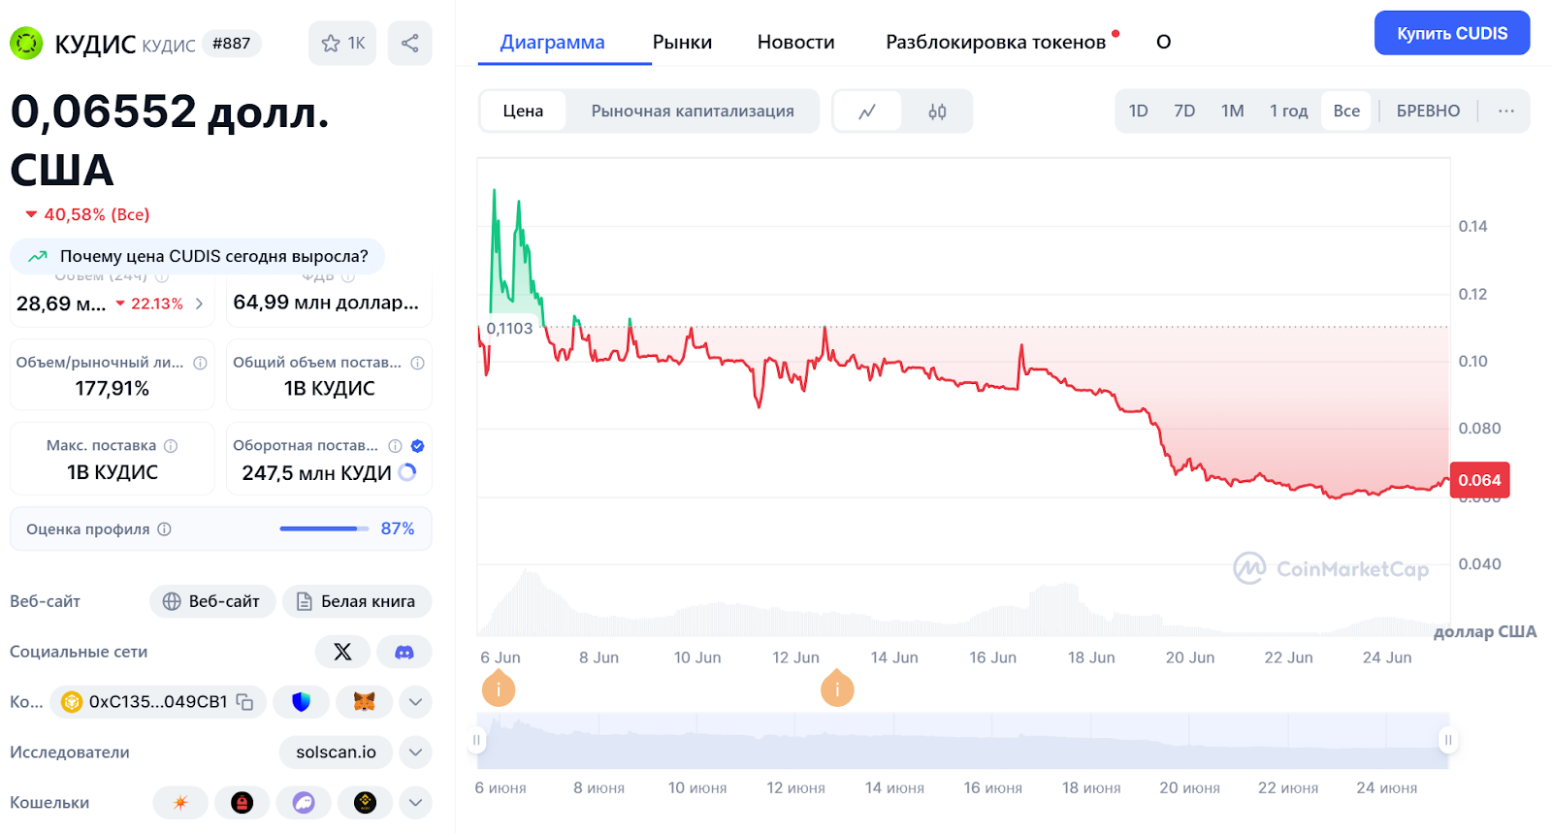
Task: Click the 64,99 млн доллар FDV value
Action: [x=326, y=303]
